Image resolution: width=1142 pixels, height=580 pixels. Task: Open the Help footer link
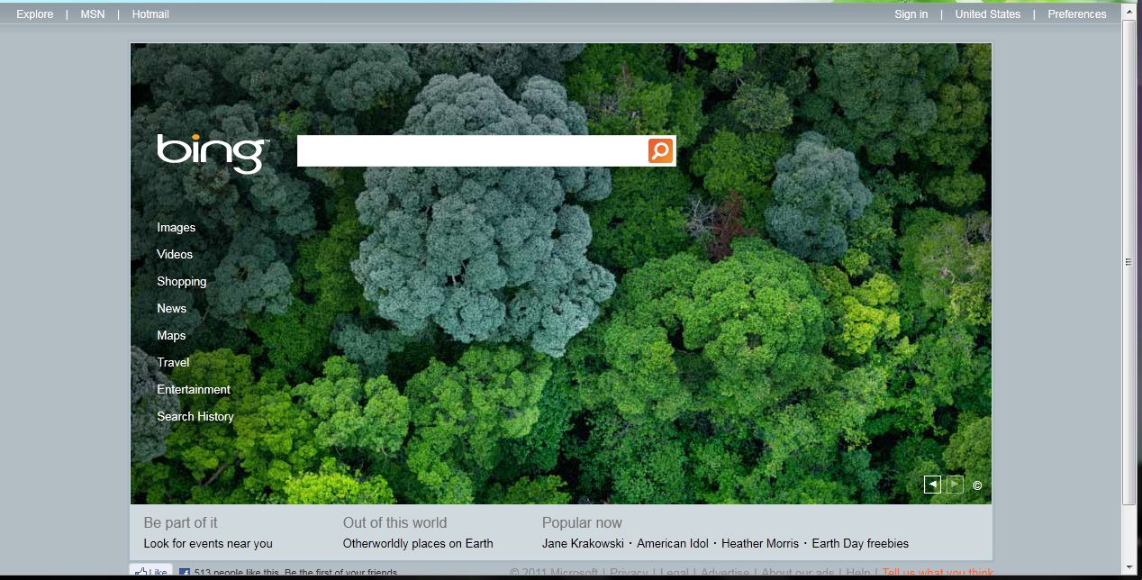(x=858, y=573)
